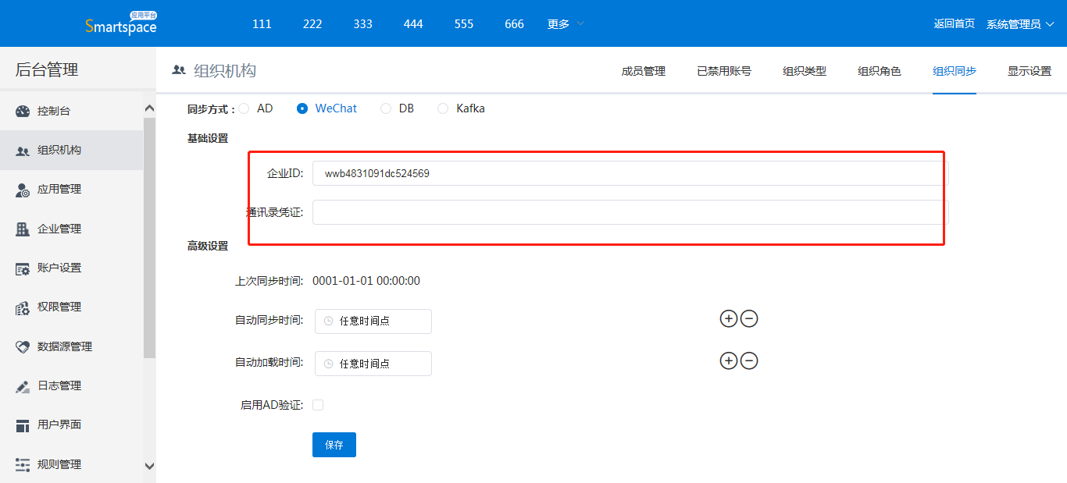Image resolution: width=1067 pixels, height=483 pixels.
Task: Click the 后台管理 sidebar heading
Action: coord(47,70)
